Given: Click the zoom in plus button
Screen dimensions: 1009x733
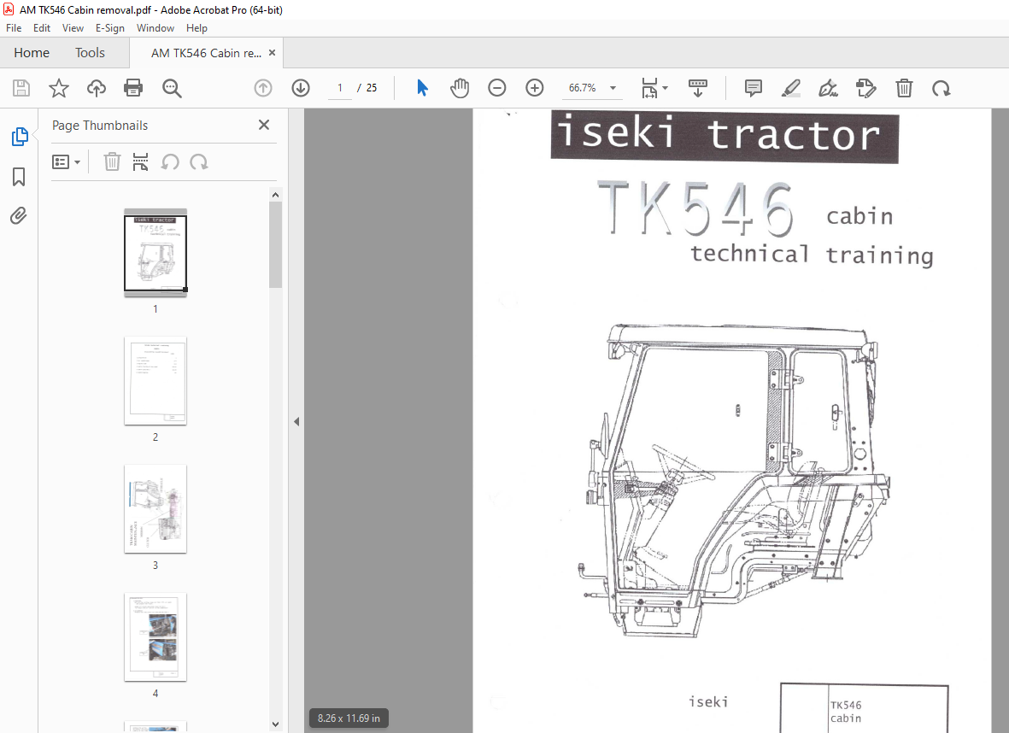Looking at the screenshot, I should (x=535, y=88).
